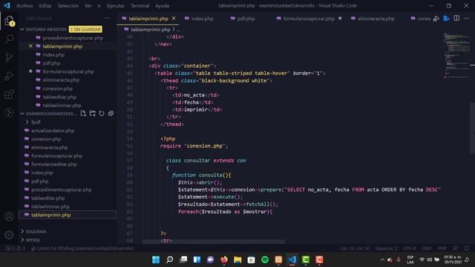Open the editor's more actions menu
The height and width of the screenshot is (267, 475).
[x=467, y=19]
